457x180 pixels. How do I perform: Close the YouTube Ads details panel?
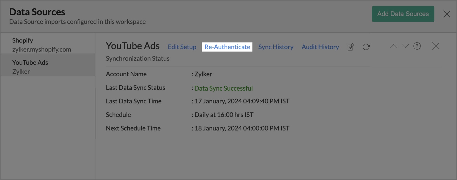pos(435,46)
